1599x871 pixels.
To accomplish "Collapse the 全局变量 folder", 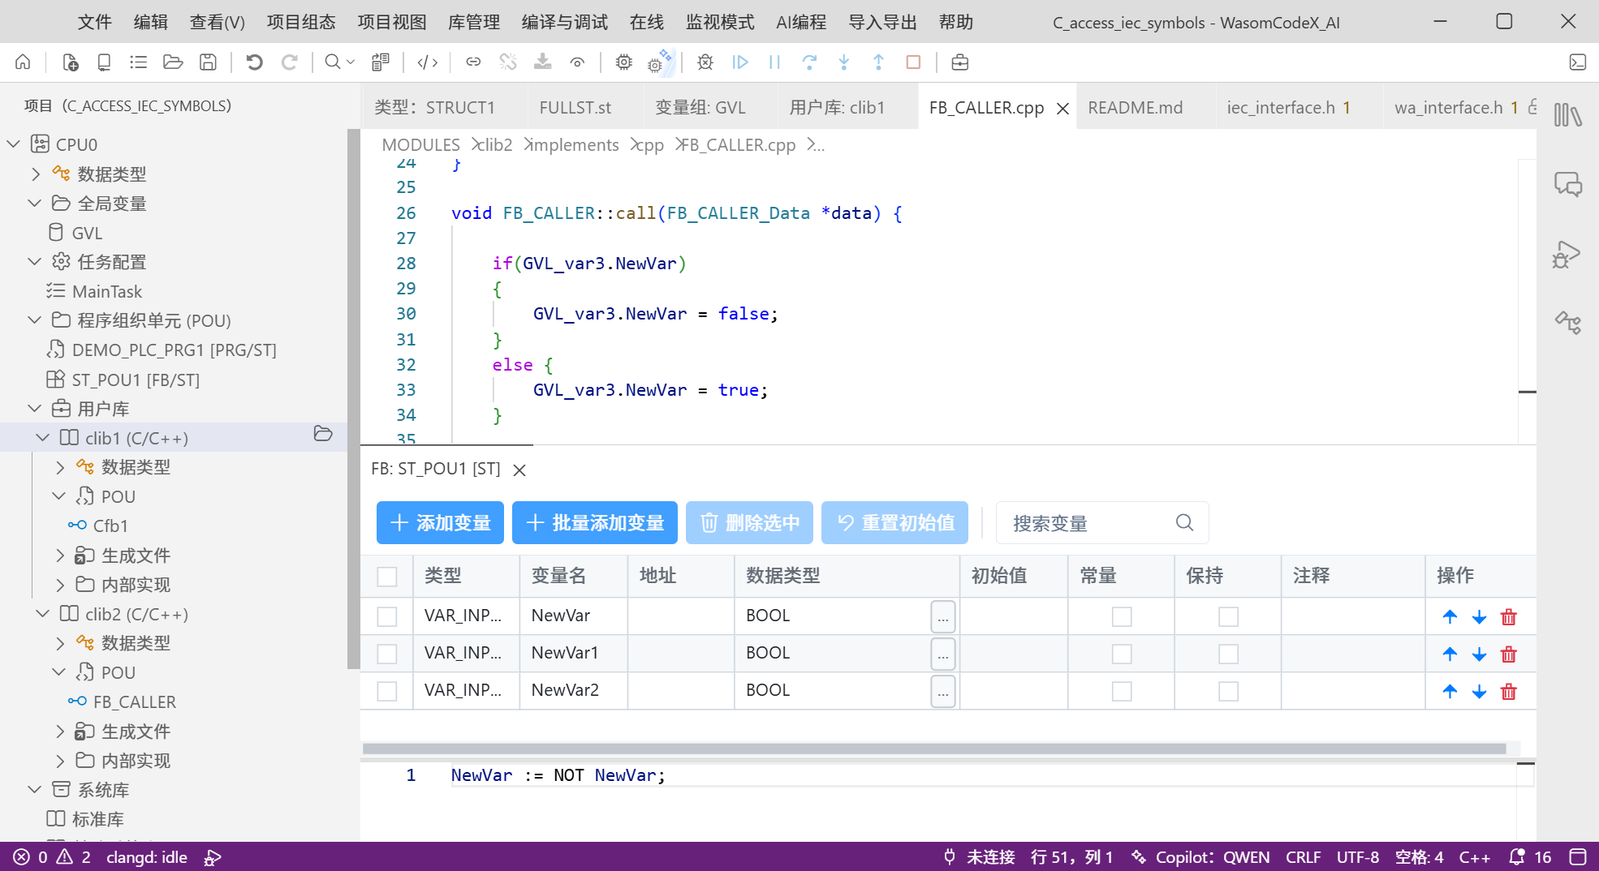I will [35, 203].
